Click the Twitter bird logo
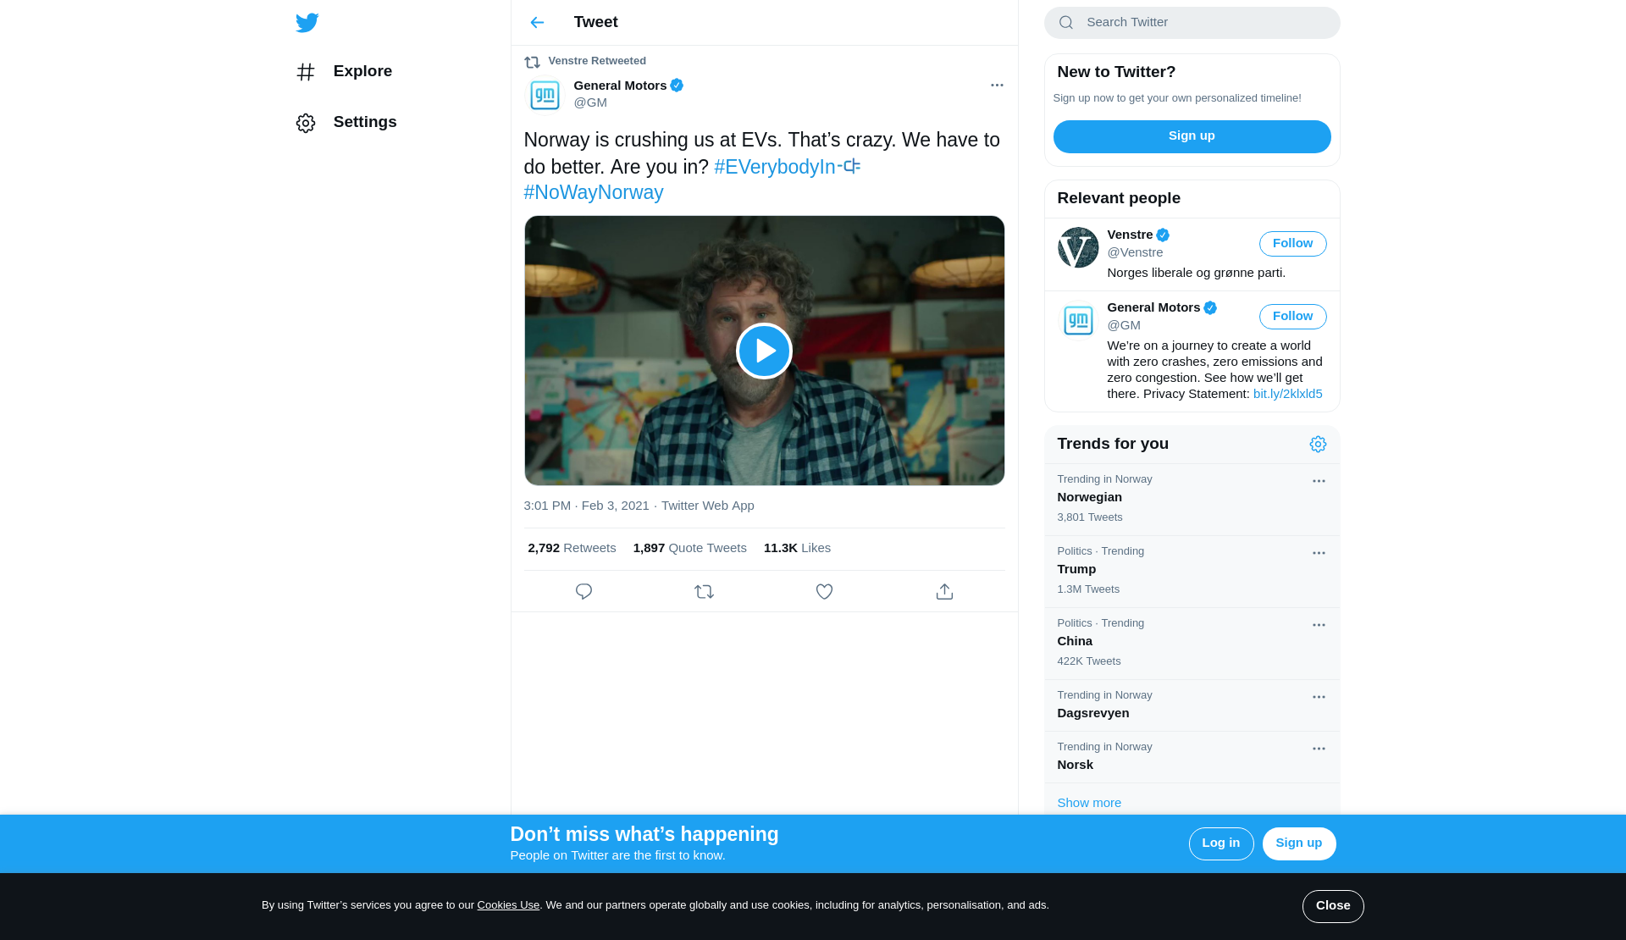 tap(307, 23)
